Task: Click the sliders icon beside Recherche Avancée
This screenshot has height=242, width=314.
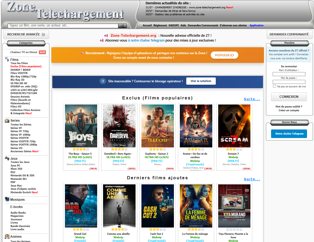Action: click(43, 34)
